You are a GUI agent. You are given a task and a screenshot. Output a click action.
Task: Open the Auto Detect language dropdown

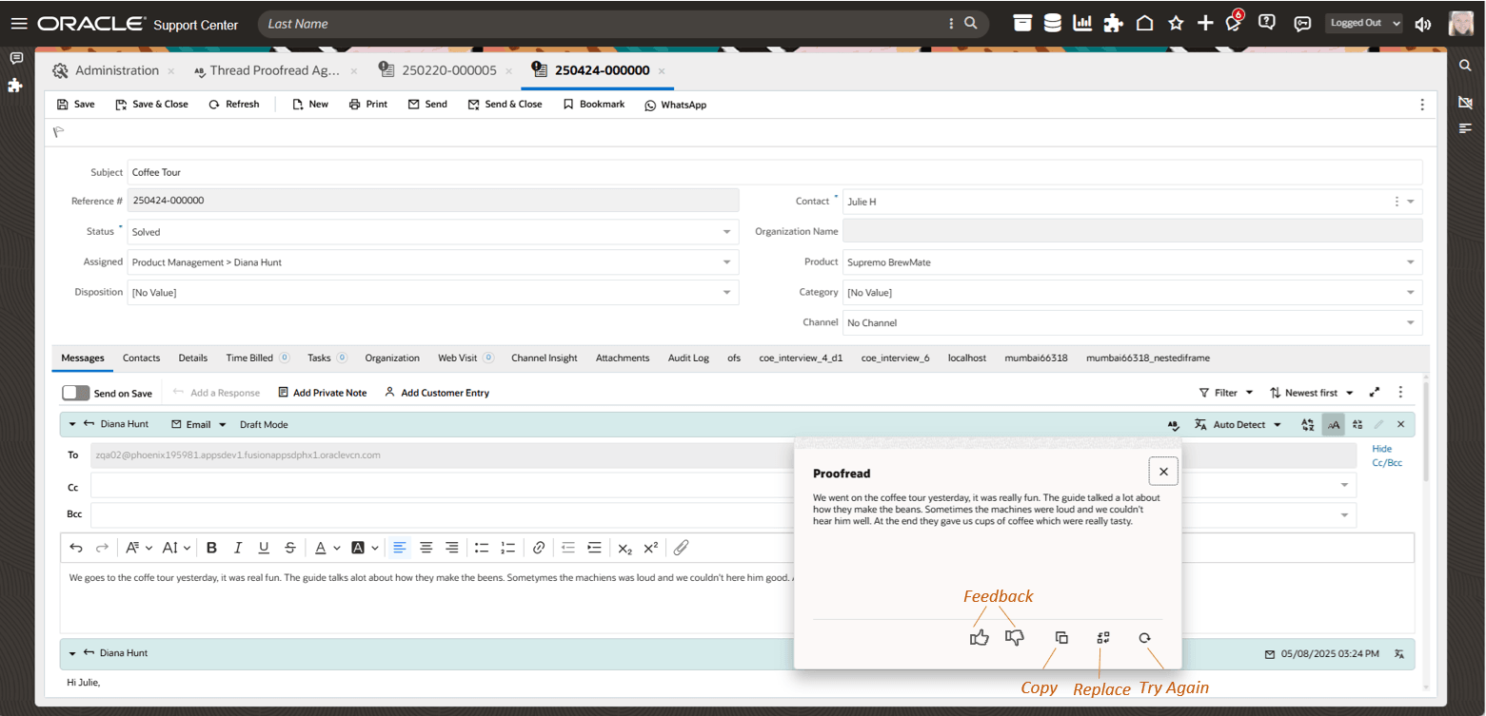(1238, 425)
